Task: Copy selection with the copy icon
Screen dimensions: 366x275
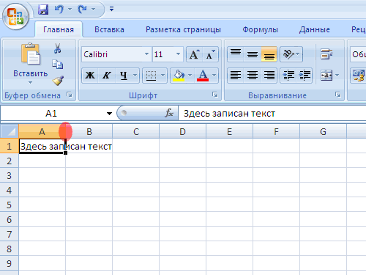Action: [58, 64]
